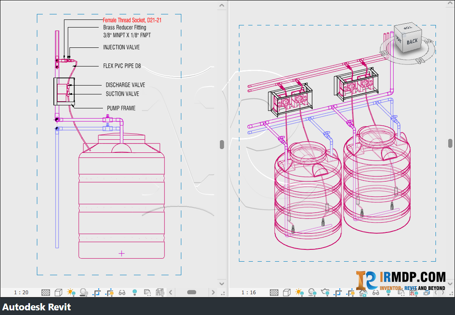Click right scroll arrow in left view
The height and width of the screenshot is (315, 455).
(213, 293)
